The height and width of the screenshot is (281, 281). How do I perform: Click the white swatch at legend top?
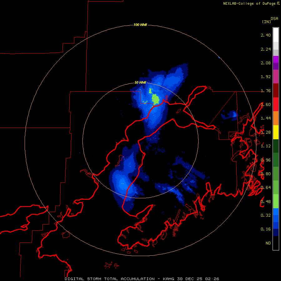coord(276,35)
